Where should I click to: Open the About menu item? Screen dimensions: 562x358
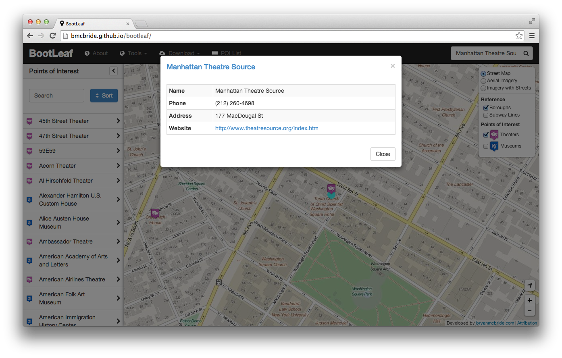click(x=96, y=53)
